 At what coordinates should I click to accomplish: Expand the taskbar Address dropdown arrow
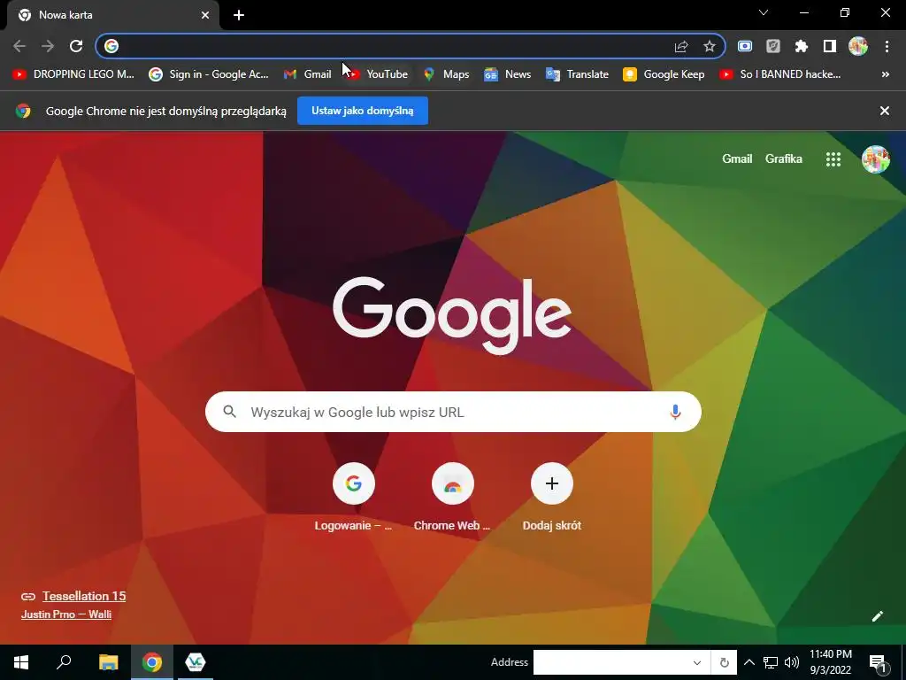point(697,662)
